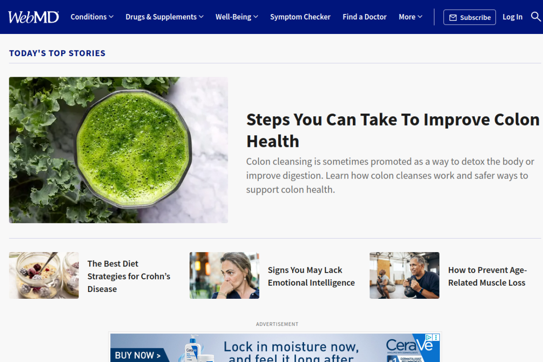The width and height of the screenshot is (543, 362).
Task: Click the Log In link
Action: pos(512,17)
